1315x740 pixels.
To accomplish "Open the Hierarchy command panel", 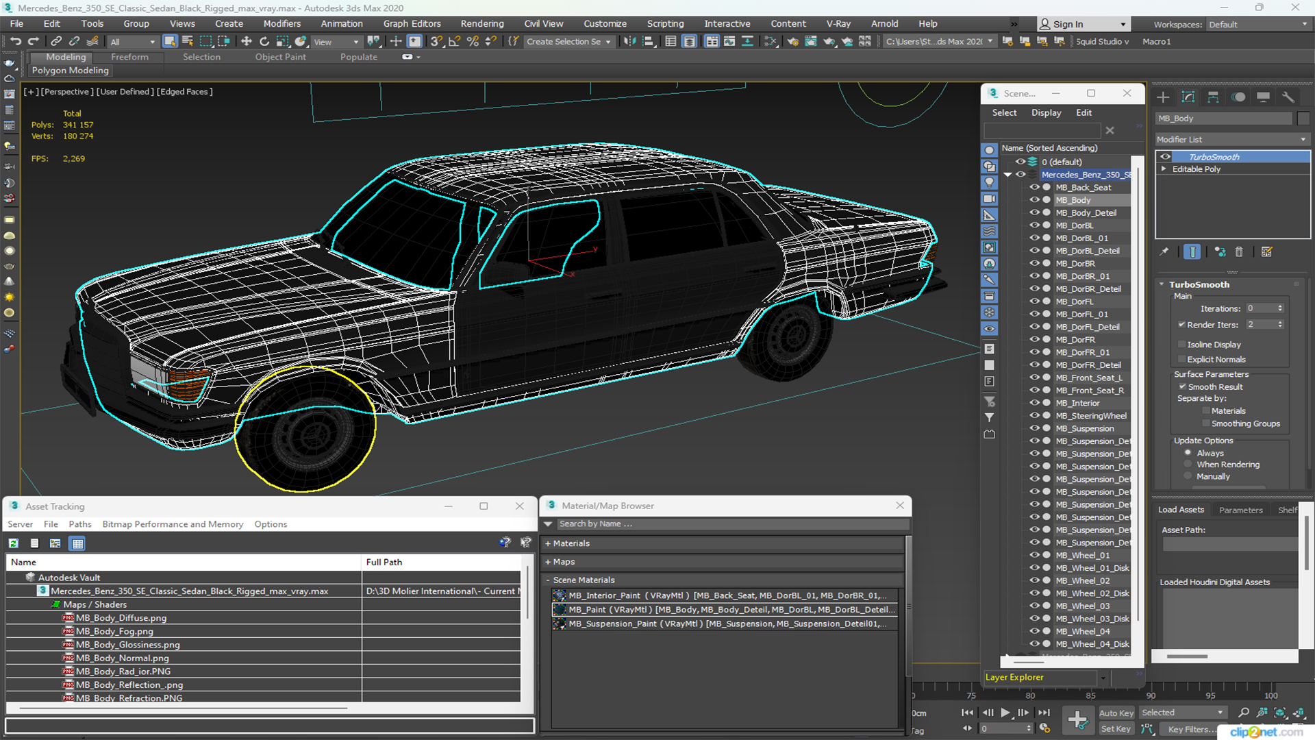I will 1213,97.
